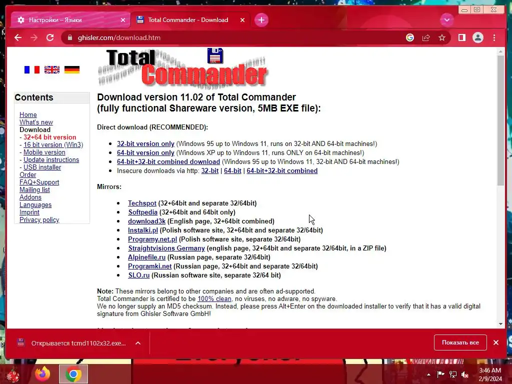Switch to the Настройки – Языки tab
Image resolution: width=512 pixels, height=384 pixels.
(x=70, y=20)
